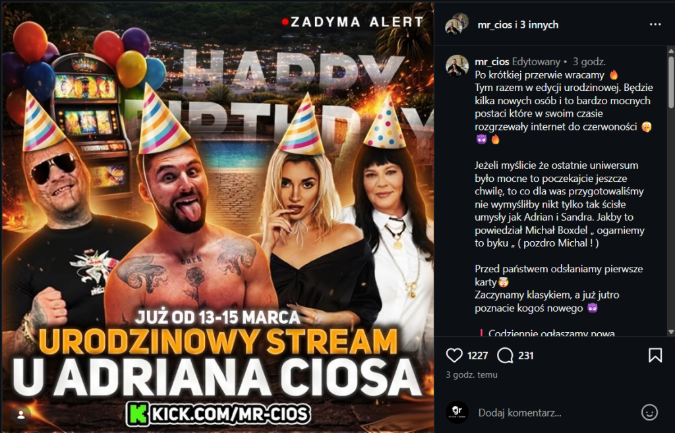Click the 231 comments count
The height and width of the screenshot is (433, 675).
526,355
